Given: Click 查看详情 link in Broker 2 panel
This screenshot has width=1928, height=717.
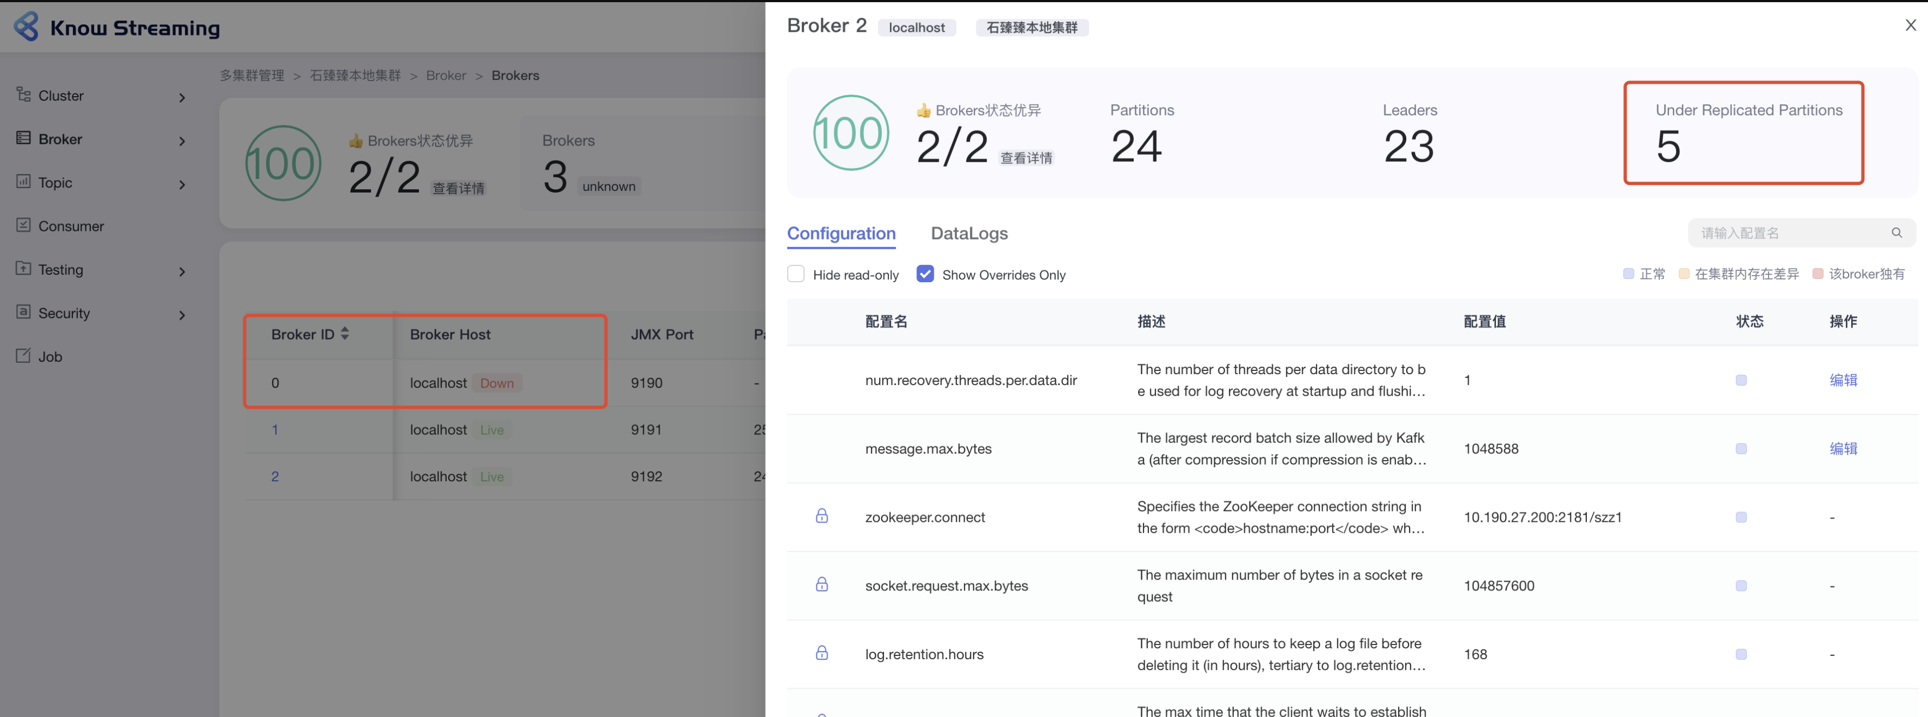Looking at the screenshot, I should tap(1026, 158).
